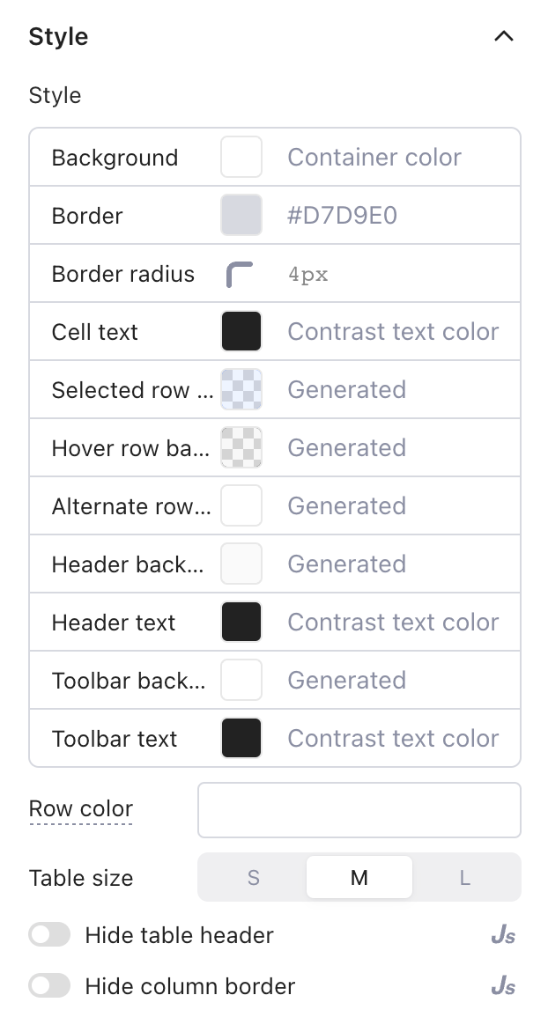Collapse the Style section
548x1032 pixels.
(x=503, y=36)
